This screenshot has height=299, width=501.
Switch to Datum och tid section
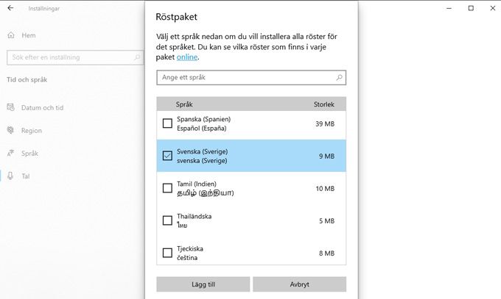[42, 108]
